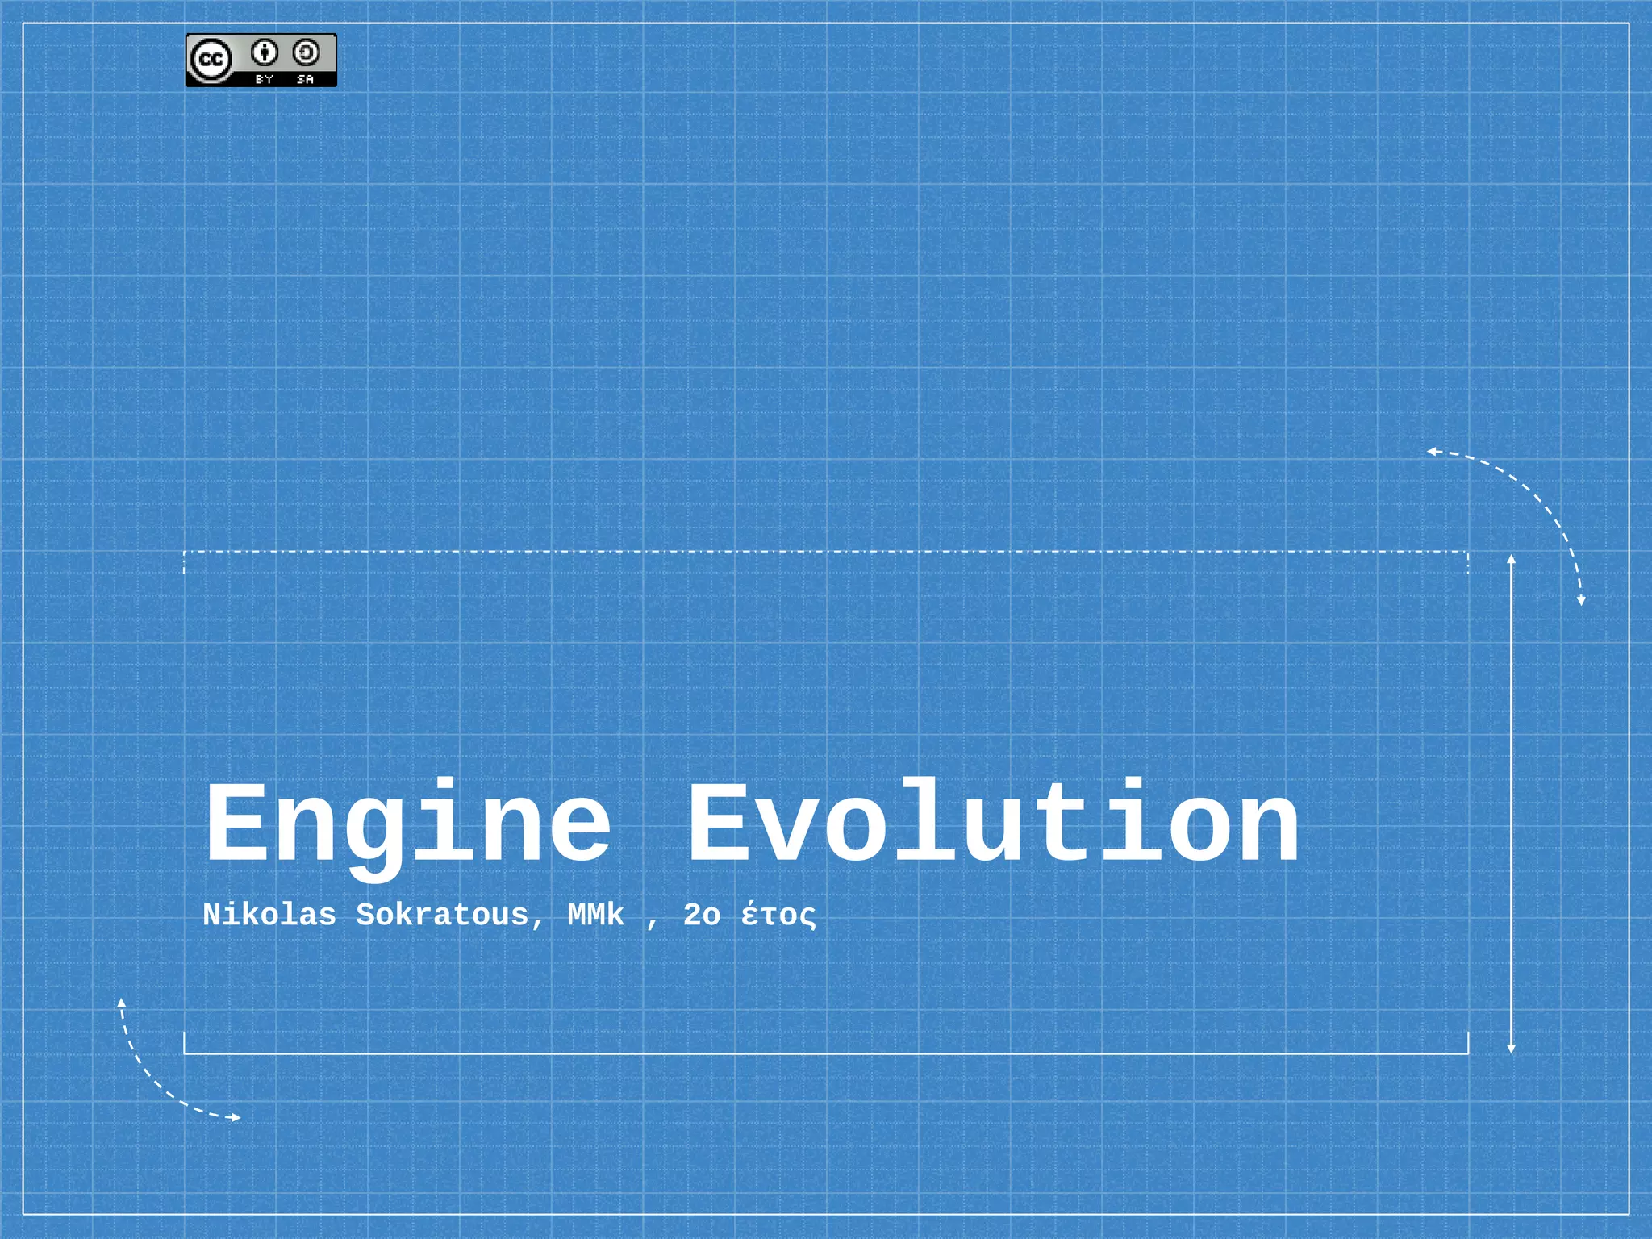Click the word Evolution in the title
The image size is (1652, 1239).
click(x=992, y=823)
